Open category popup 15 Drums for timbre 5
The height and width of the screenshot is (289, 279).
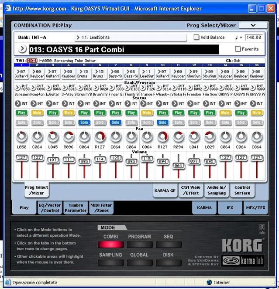(84, 73)
